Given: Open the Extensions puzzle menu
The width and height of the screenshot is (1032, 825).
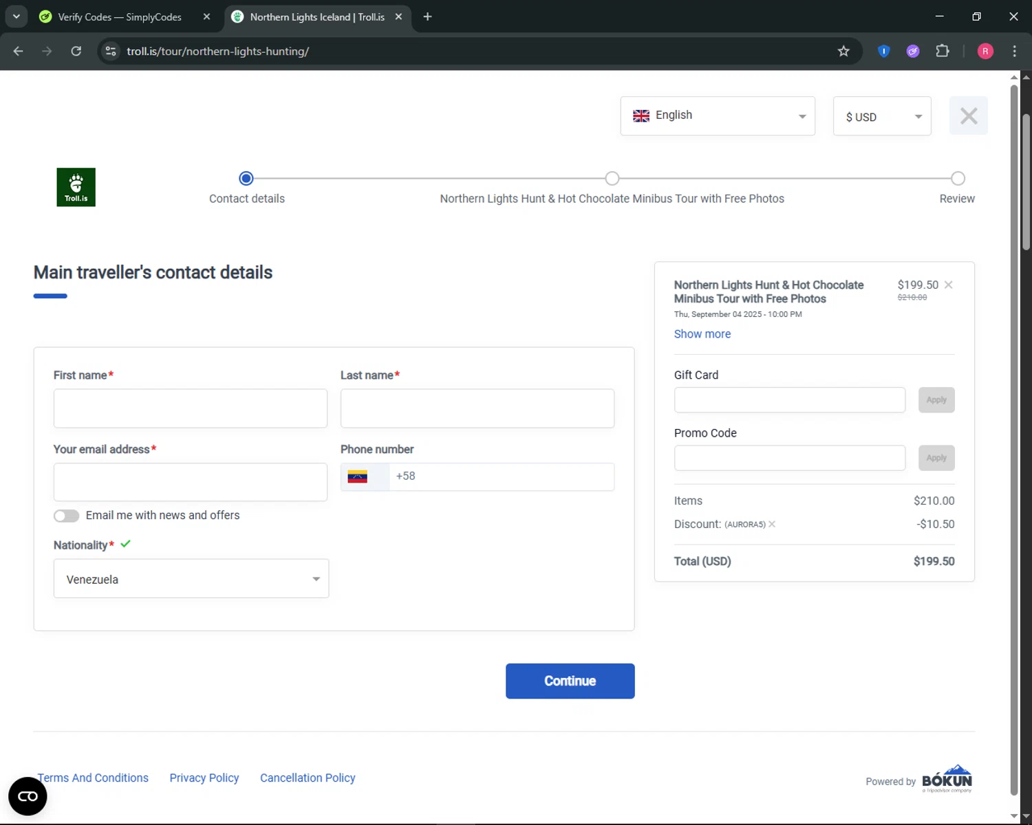Looking at the screenshot, I should (x=943, y=51).
